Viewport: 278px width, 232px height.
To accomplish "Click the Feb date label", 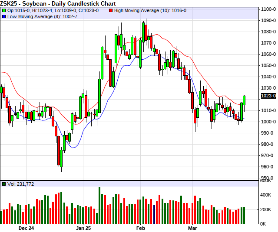I will click(140, 228).
